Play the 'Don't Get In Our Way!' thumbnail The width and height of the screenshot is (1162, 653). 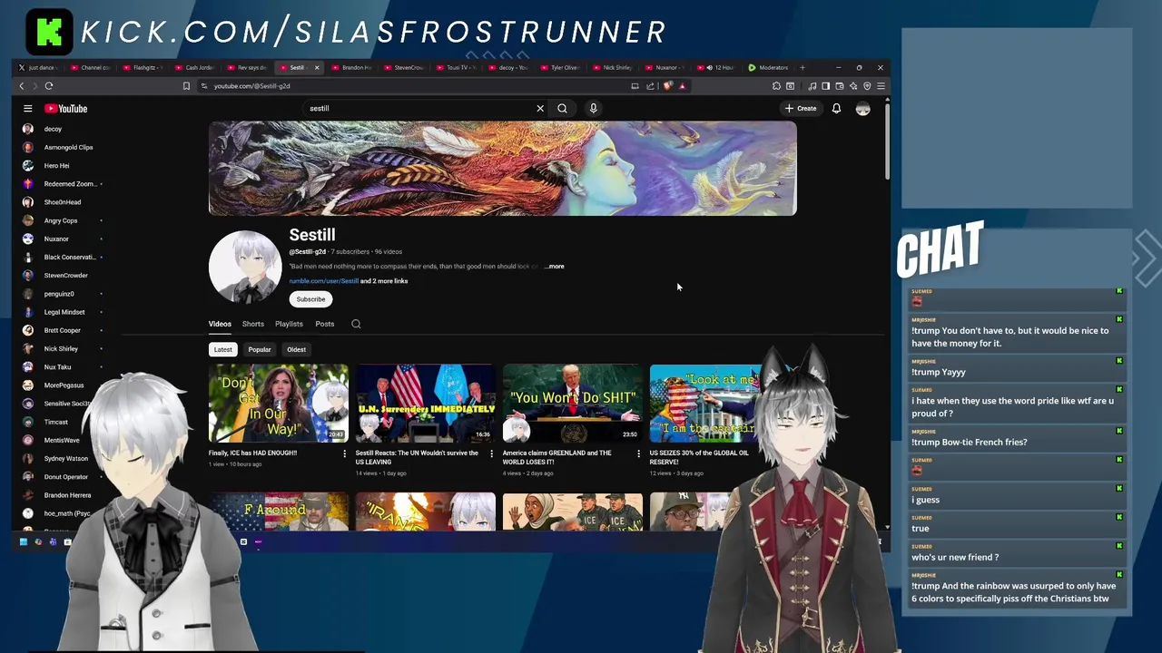pos(279,404)
